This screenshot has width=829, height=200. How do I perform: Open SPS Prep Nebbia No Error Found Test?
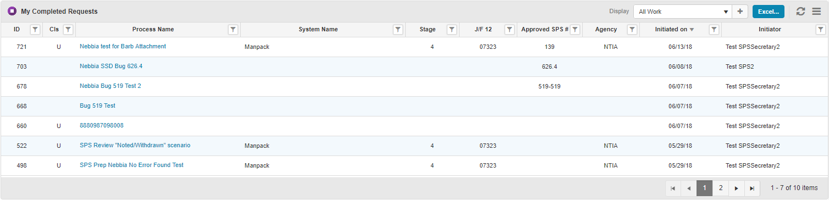pos(131,165)
